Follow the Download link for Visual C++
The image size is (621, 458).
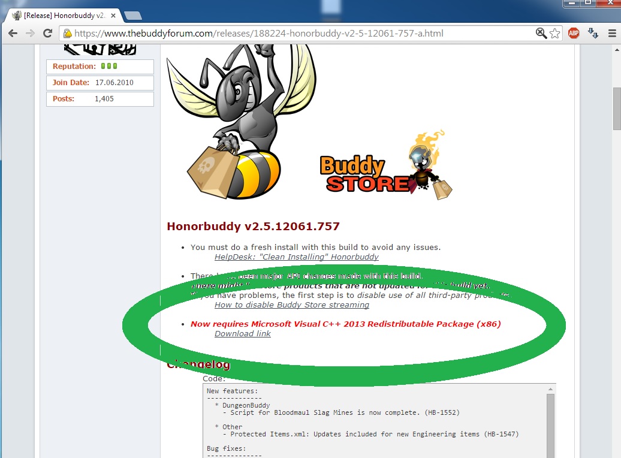coord(243,333)
